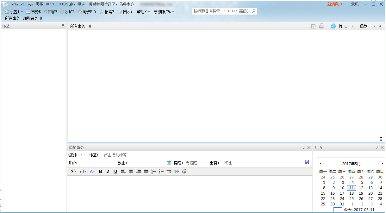Click the quick task entry field
The height and width of the screenshot is (213, 386).
(x=226, y=139)
